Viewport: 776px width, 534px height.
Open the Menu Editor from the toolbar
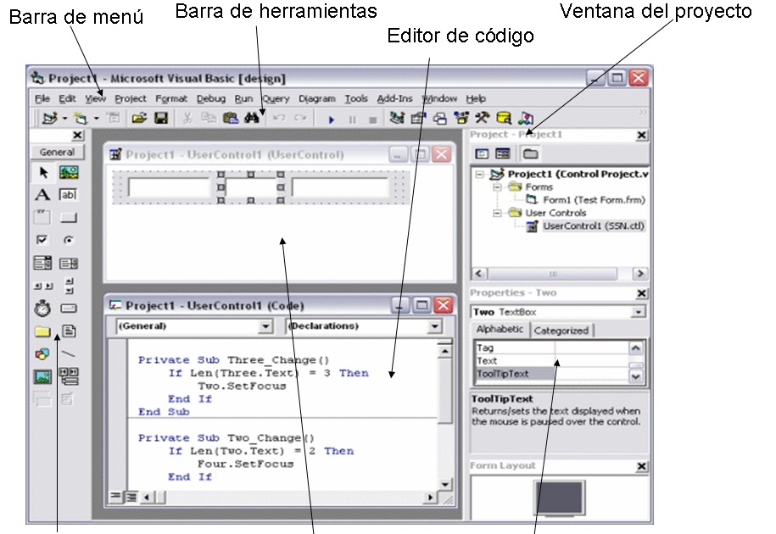point(114,118)
